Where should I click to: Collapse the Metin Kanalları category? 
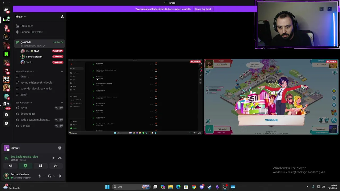click(x=25, y=71)
